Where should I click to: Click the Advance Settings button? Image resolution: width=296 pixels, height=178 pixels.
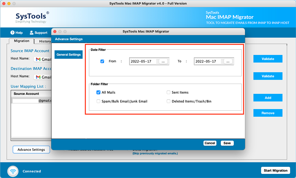pos(31,150)
